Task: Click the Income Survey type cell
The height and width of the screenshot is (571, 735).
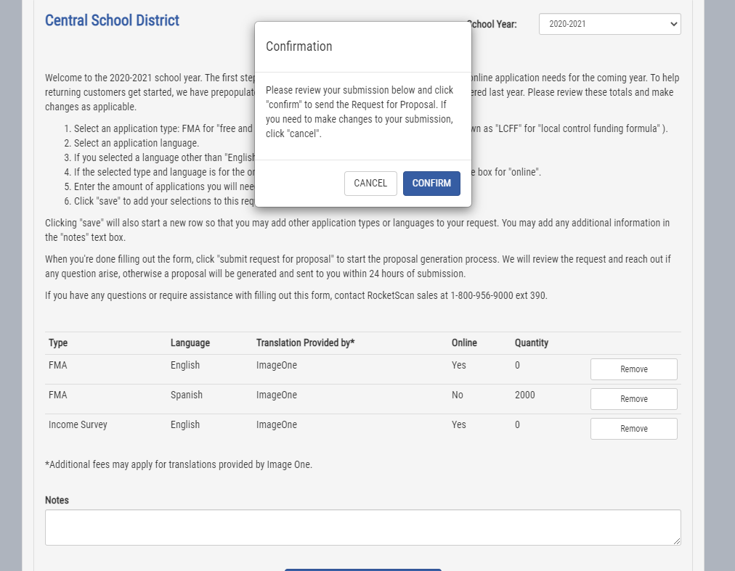Action: [x=78, y=425]
